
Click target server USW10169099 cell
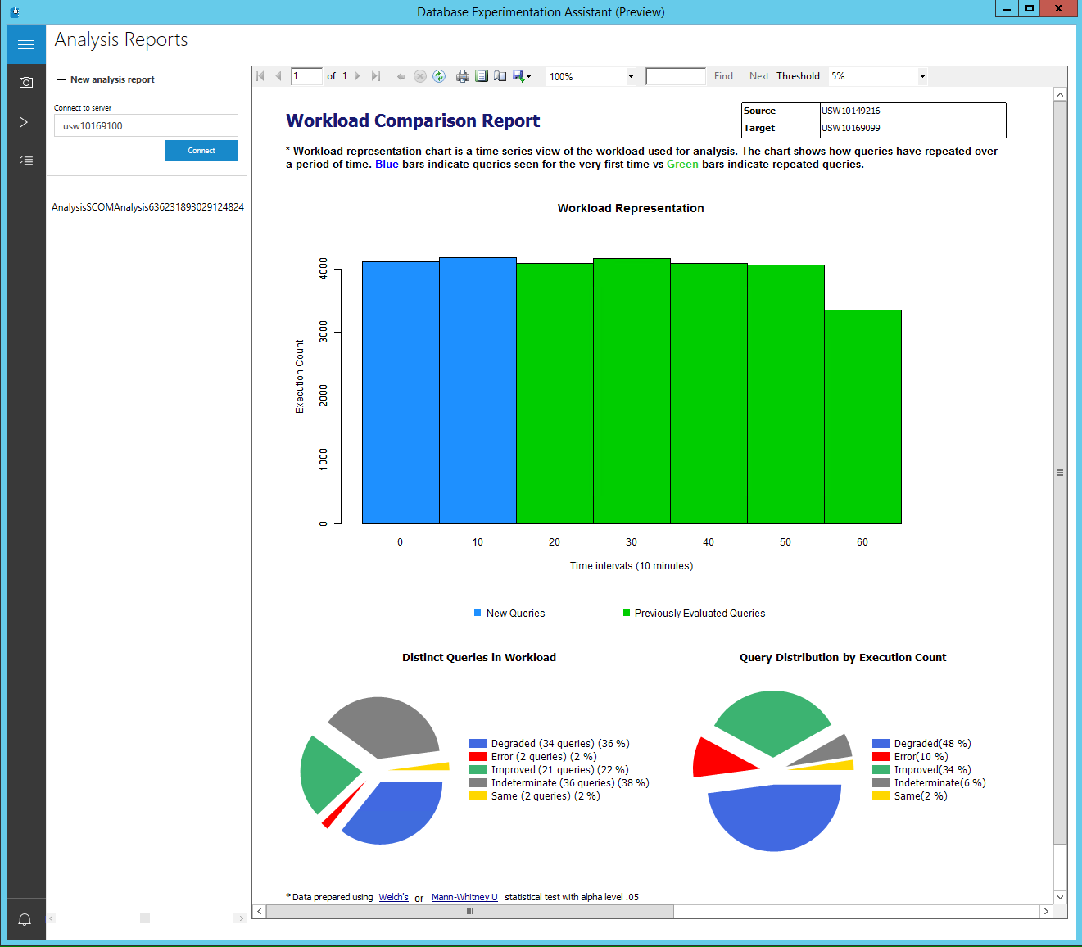point(912,128)
